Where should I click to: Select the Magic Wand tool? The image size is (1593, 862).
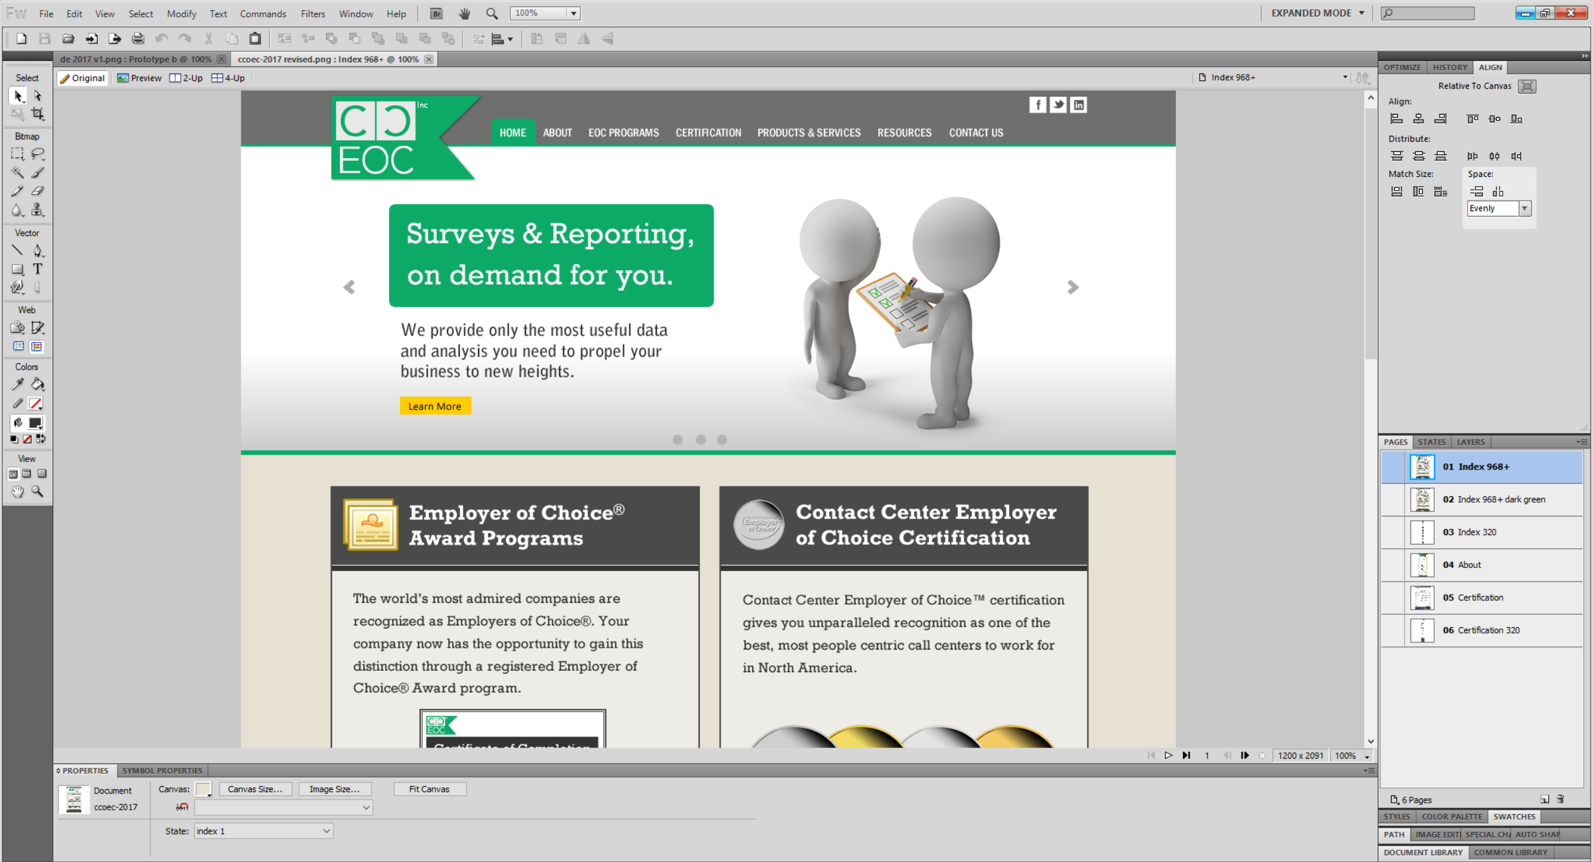(x=17, y=173)
